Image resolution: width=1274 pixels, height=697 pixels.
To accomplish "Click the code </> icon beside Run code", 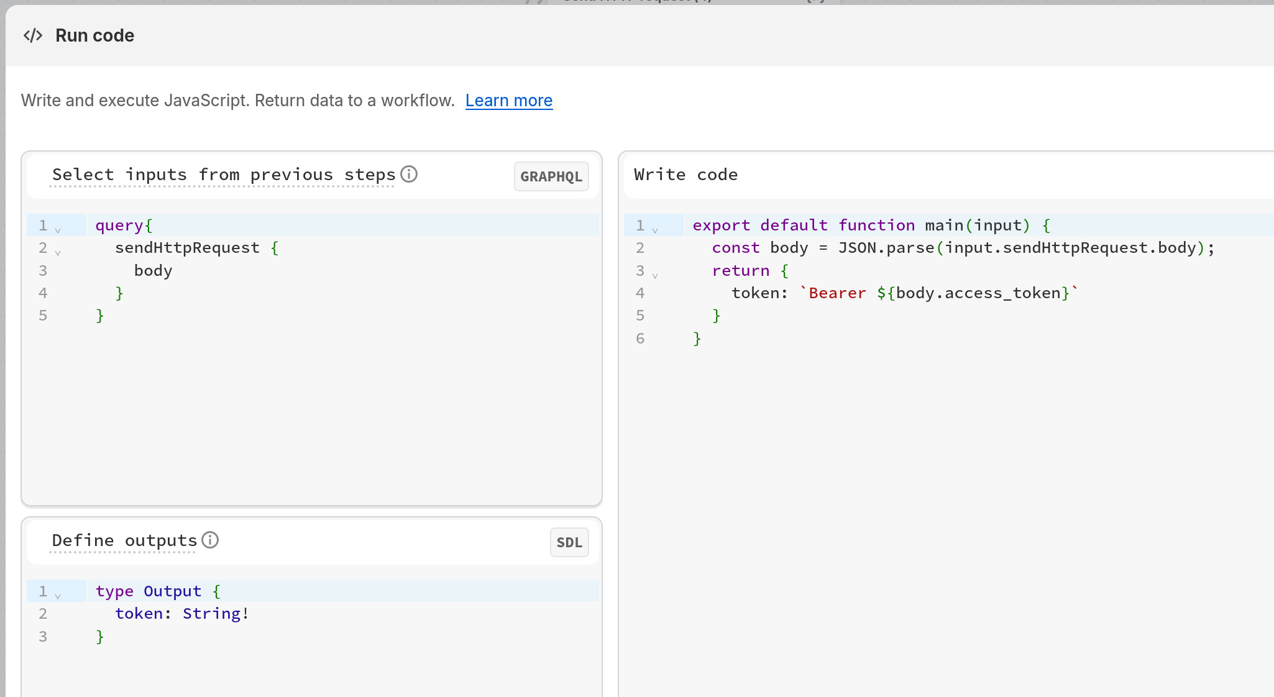I will [x=32, y=35].
